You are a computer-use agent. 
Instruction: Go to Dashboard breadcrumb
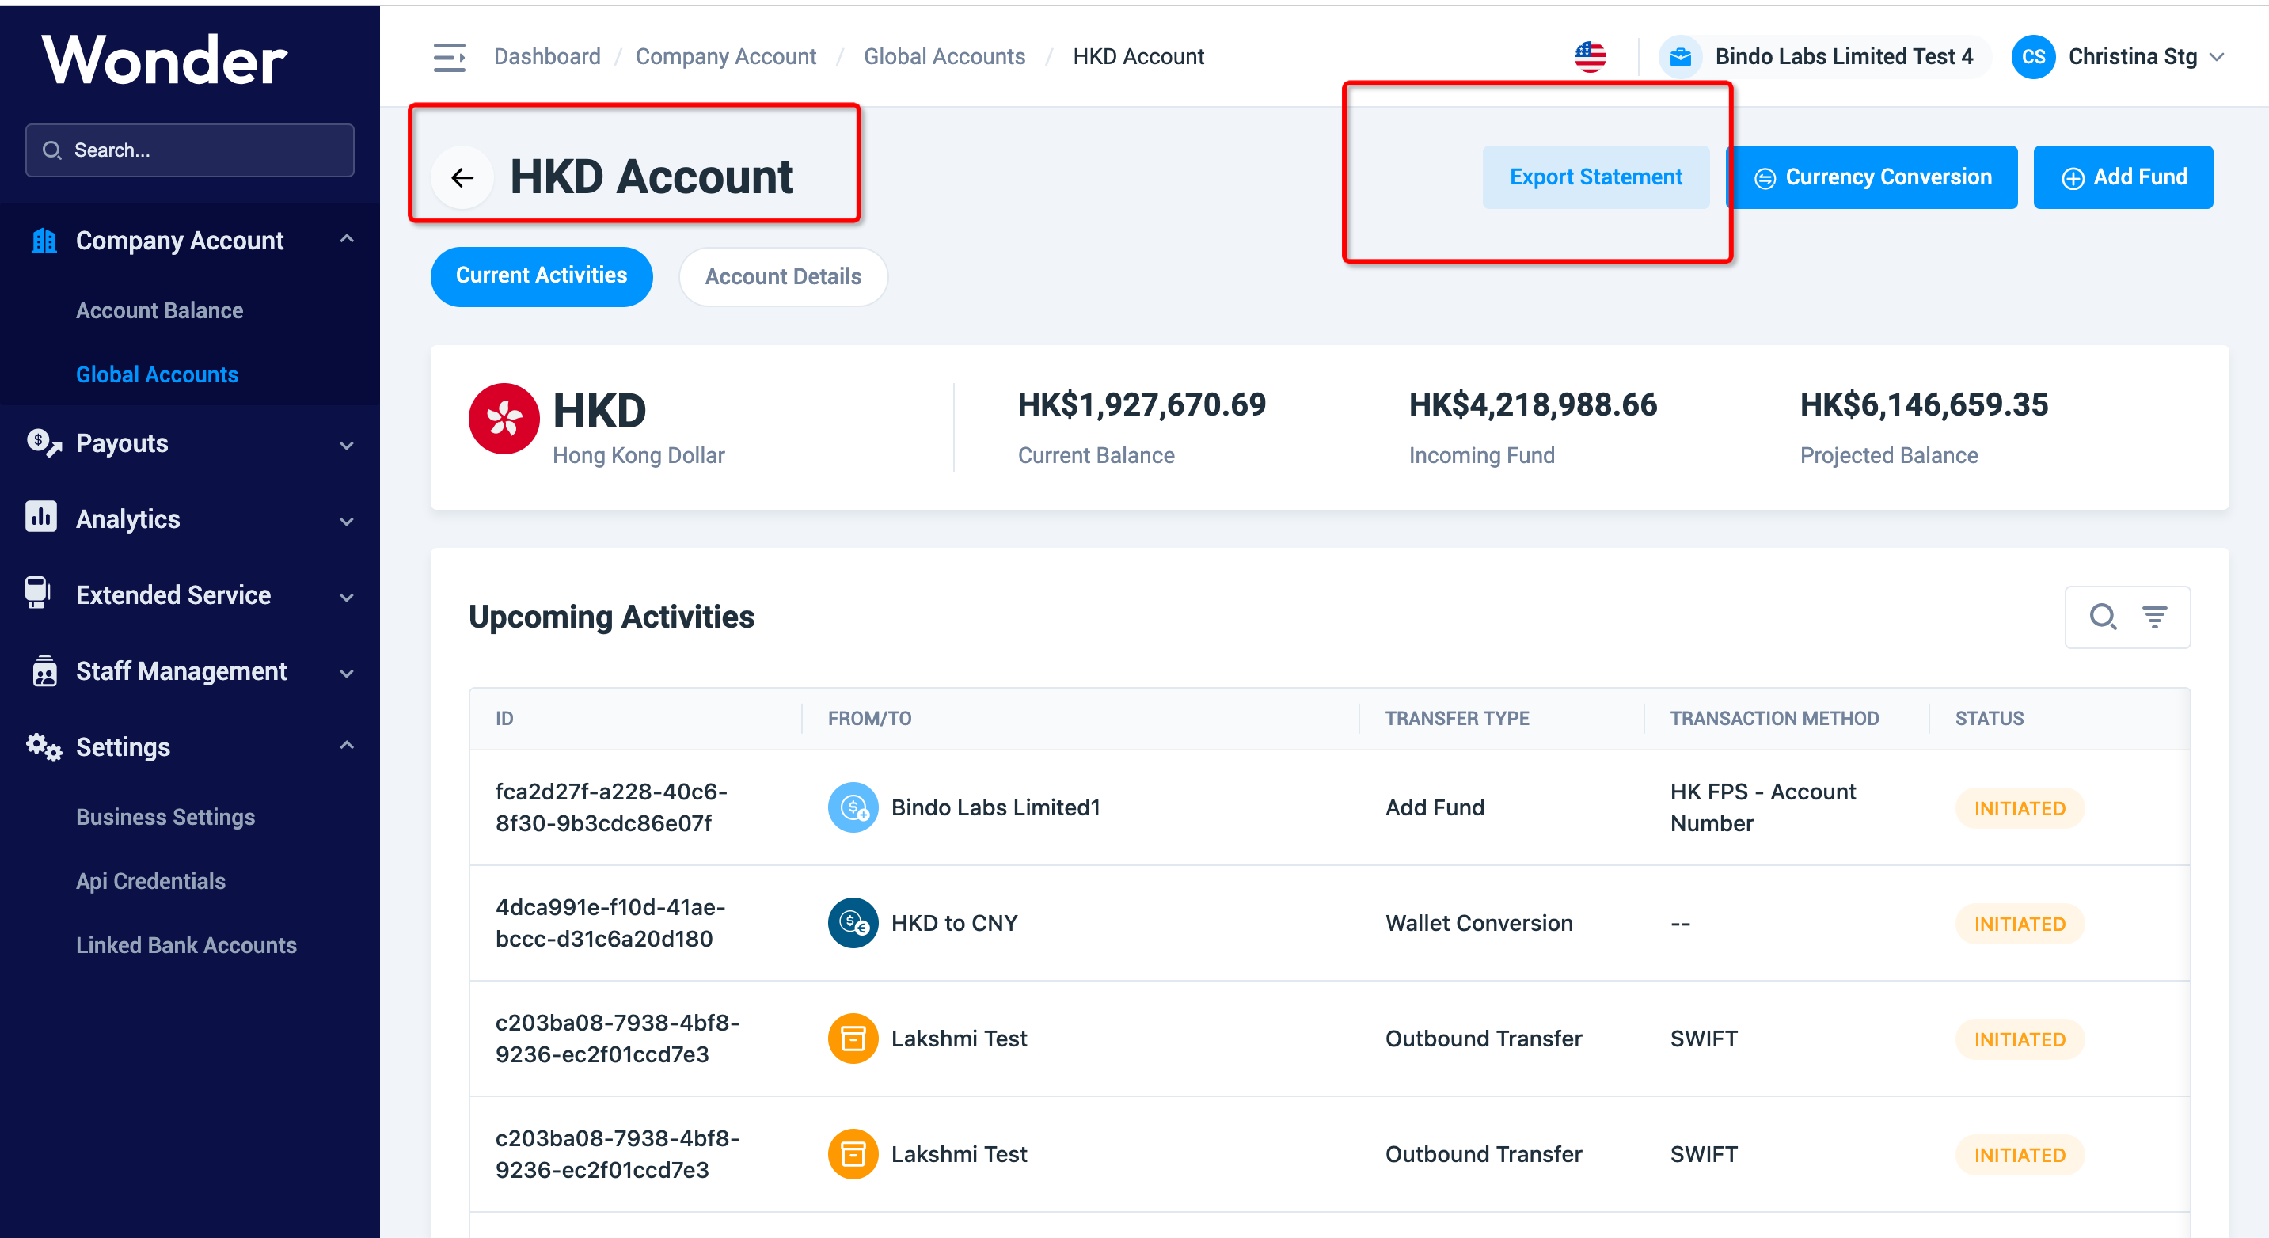[x=547, y=57]
